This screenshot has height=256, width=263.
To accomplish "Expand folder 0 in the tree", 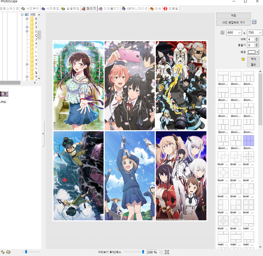I will tap(27, 19).
